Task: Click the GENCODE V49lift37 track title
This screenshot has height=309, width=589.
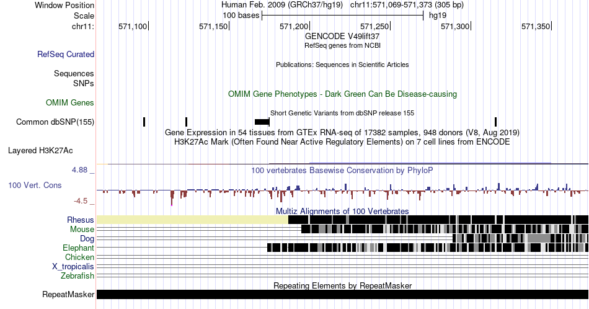Action: click(342, 36)
